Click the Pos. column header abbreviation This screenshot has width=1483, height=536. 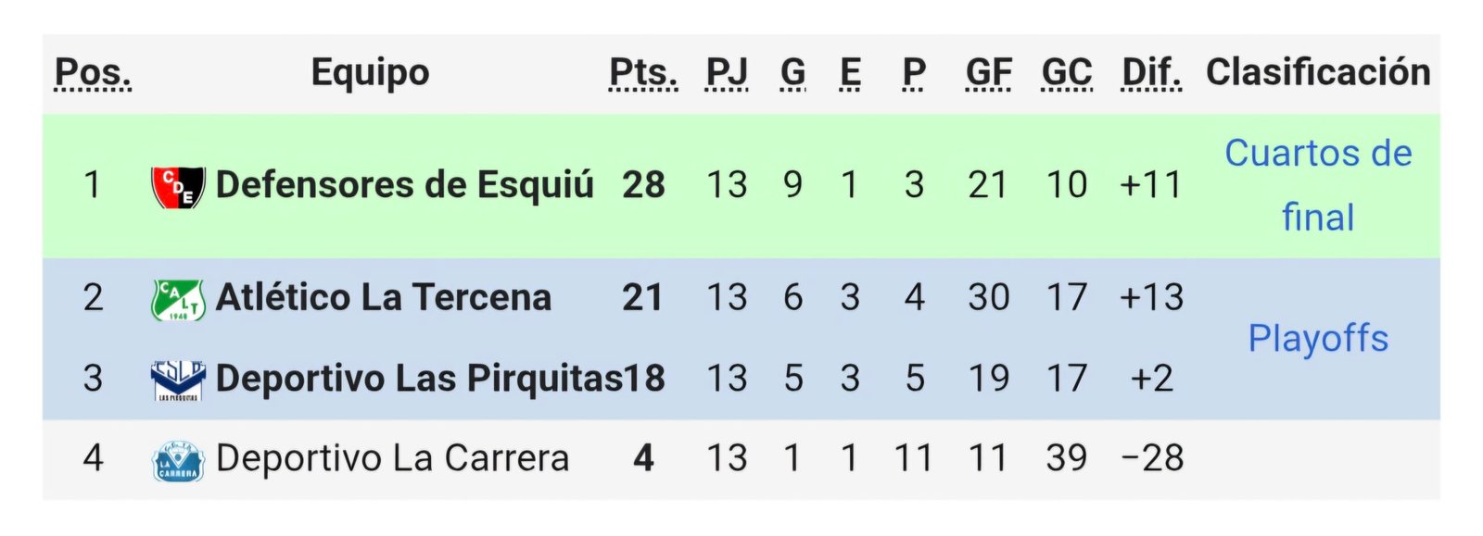(x=93, y=72)
